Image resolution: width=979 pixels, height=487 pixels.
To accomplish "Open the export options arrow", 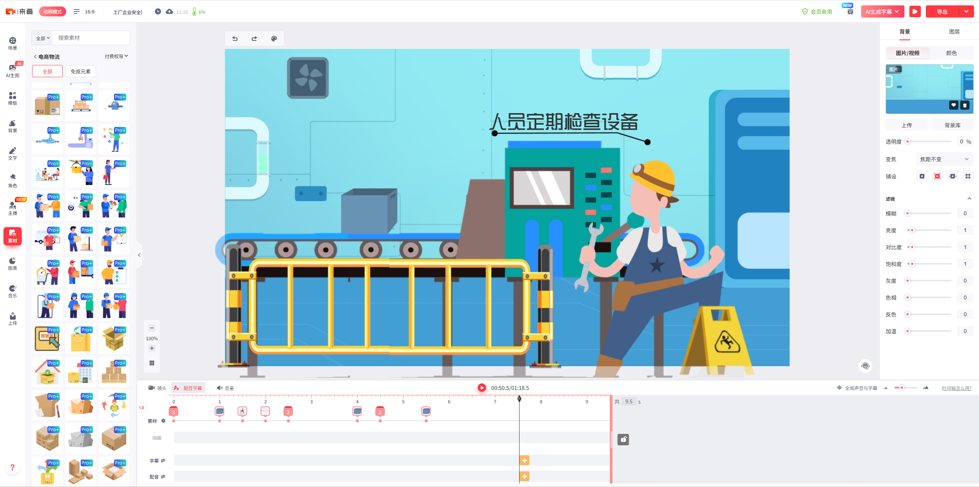I will pyautogui.click(x=966, y=11).
